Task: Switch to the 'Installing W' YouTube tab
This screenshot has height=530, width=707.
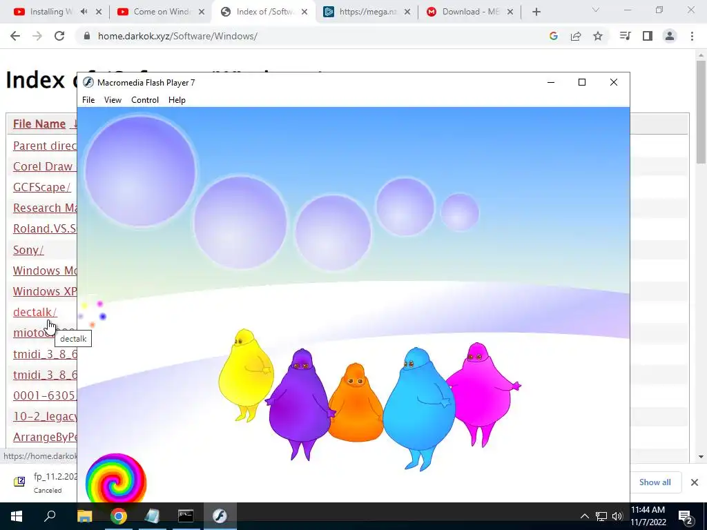Action: tap(51, 12)
